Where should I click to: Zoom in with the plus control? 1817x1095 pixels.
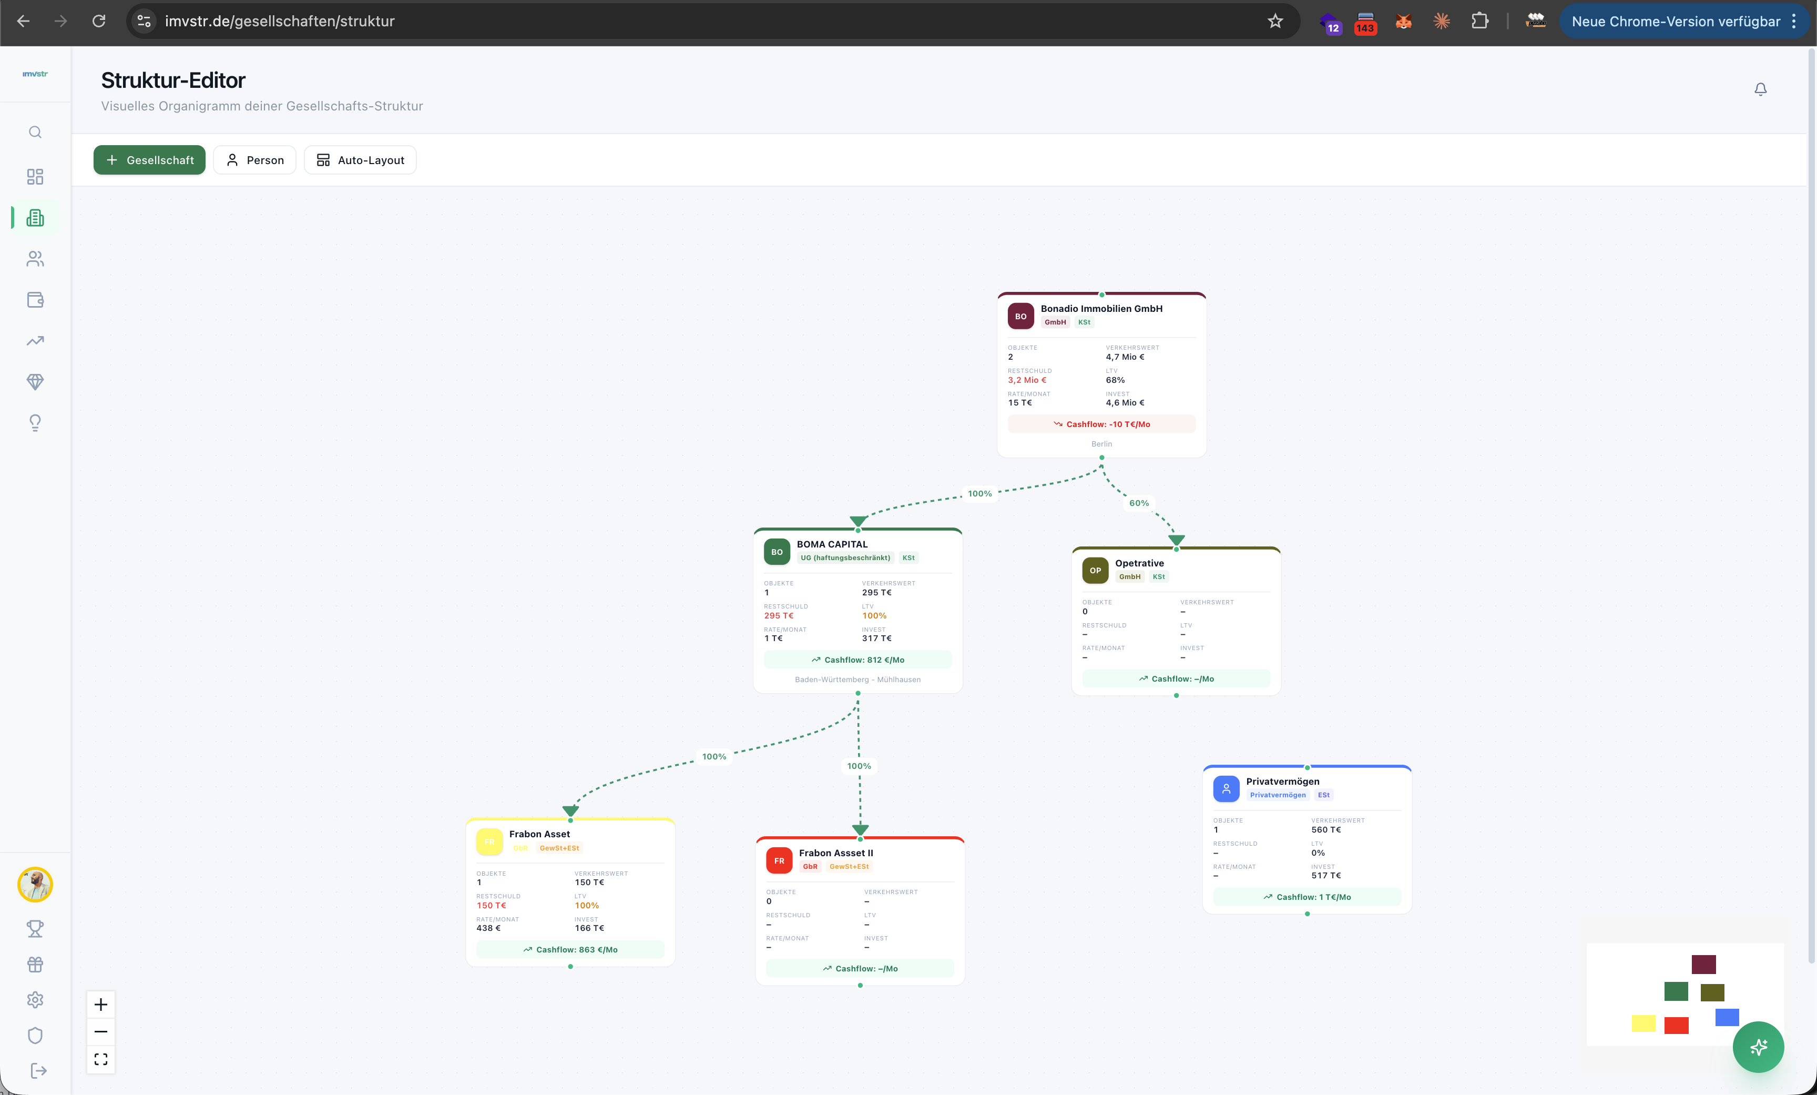click(101, 1004)
